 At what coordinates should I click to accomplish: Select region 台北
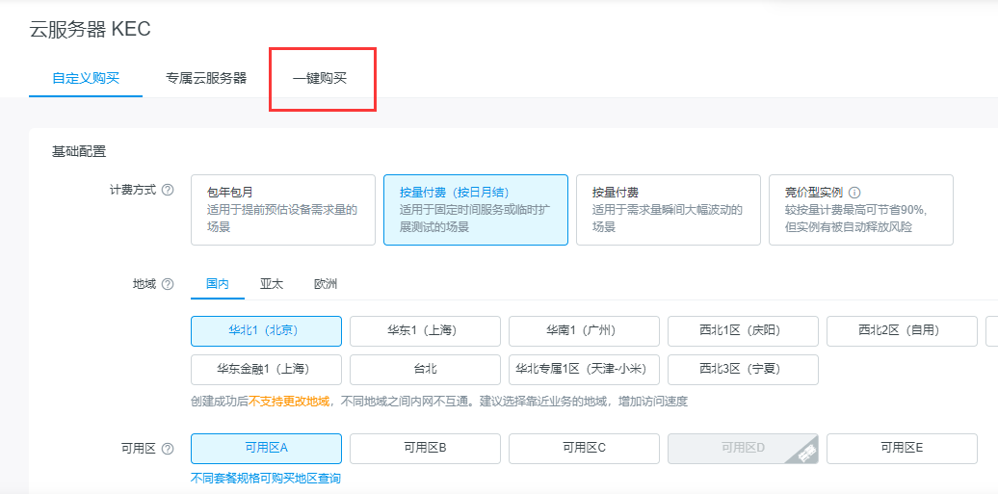click(x=425, y=370)
